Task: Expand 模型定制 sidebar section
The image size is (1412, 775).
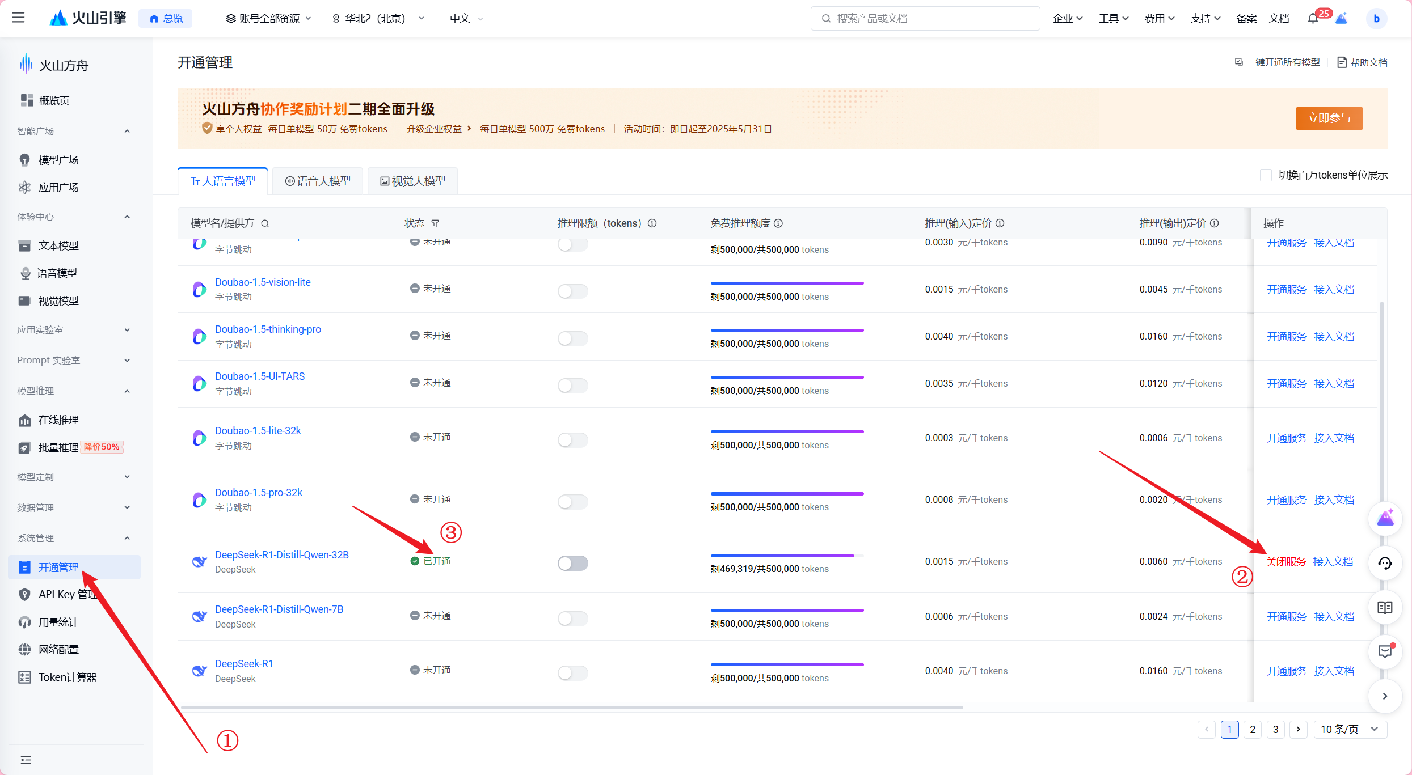Action: [x=74, y=477]
